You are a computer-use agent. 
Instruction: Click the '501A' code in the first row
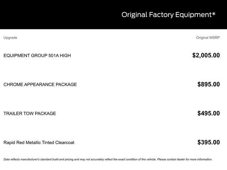(55, 56)
